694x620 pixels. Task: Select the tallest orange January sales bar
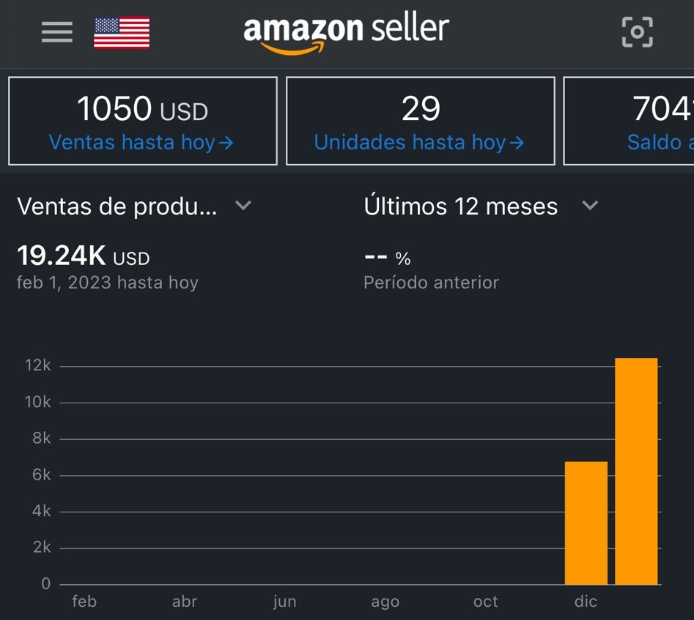[636, 471]
